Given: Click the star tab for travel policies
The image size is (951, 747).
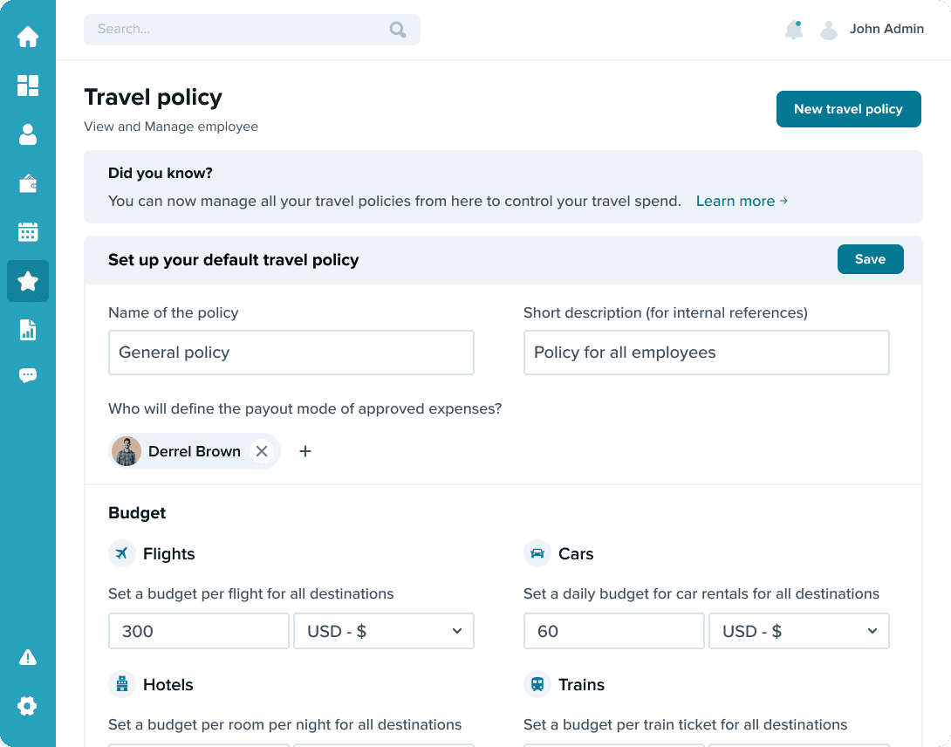Looking at the screenshot, I should [28, 281].
